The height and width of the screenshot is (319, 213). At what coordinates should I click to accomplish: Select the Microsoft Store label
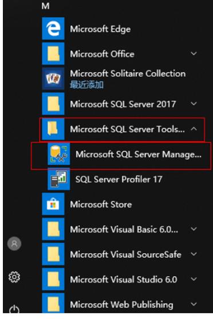pos(101,204)
